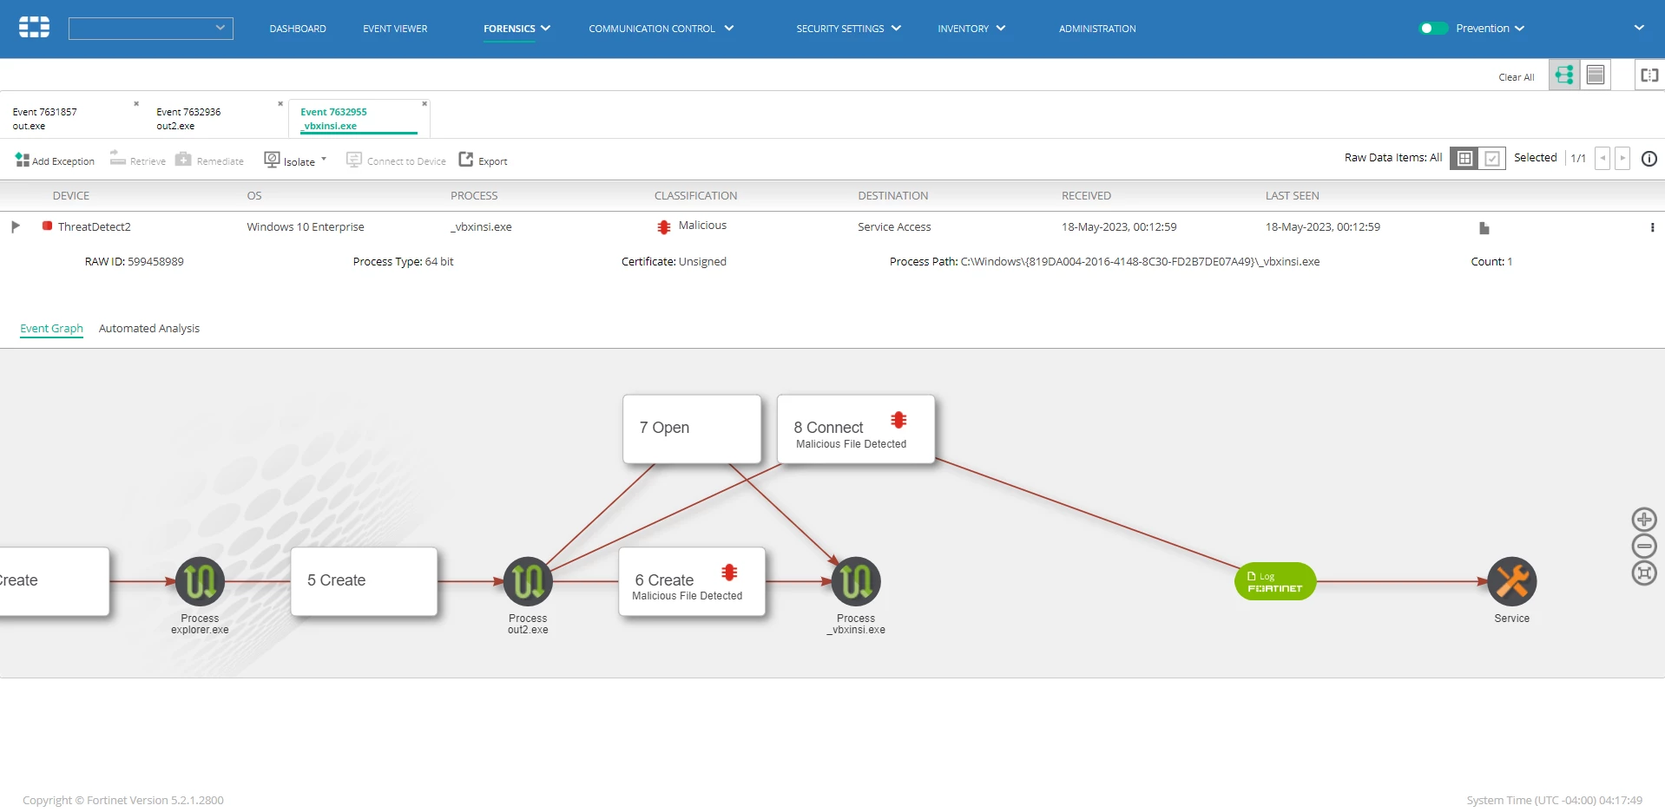Show all raw data items grid icon
The image size is (1665, 812).
coord(1464,159)
